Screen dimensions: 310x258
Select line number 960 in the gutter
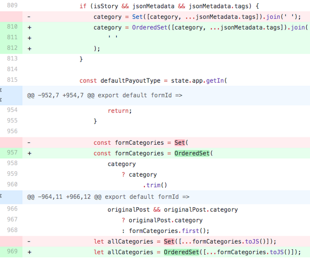click(12, 185)
